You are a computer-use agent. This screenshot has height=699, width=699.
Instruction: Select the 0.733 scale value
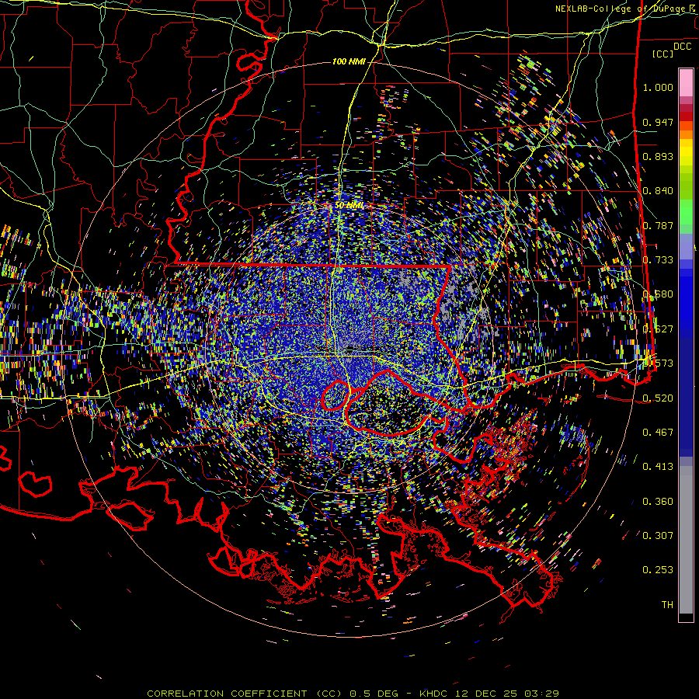[658, 260]
